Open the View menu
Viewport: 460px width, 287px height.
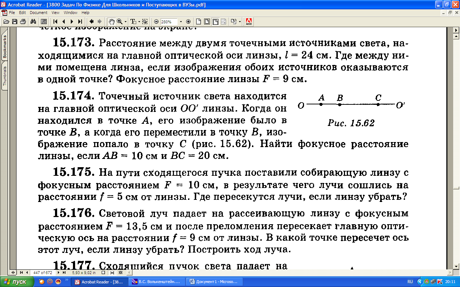55,13
